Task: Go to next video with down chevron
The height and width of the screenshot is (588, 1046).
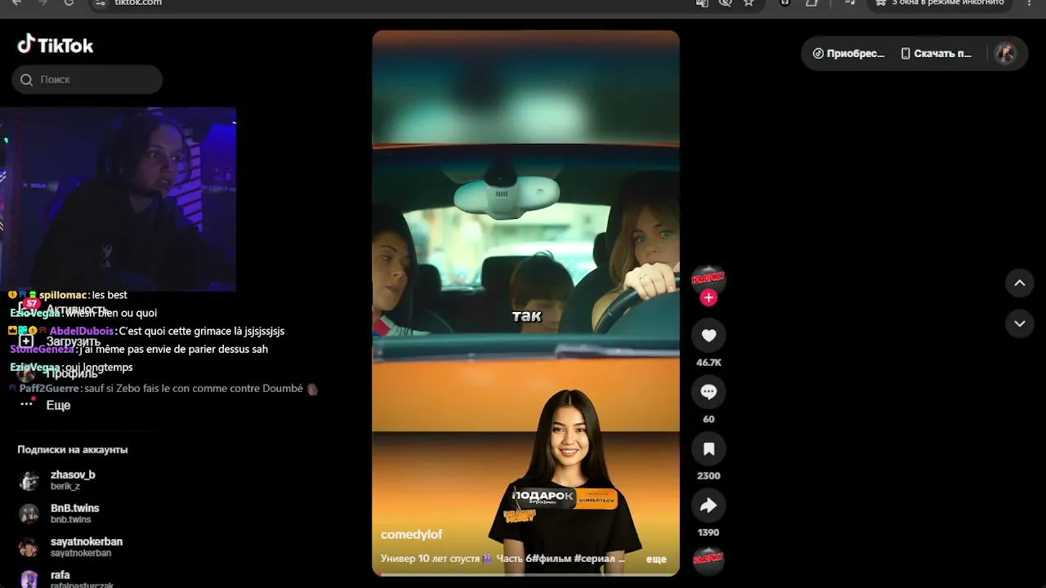Action: (1020, 323)
